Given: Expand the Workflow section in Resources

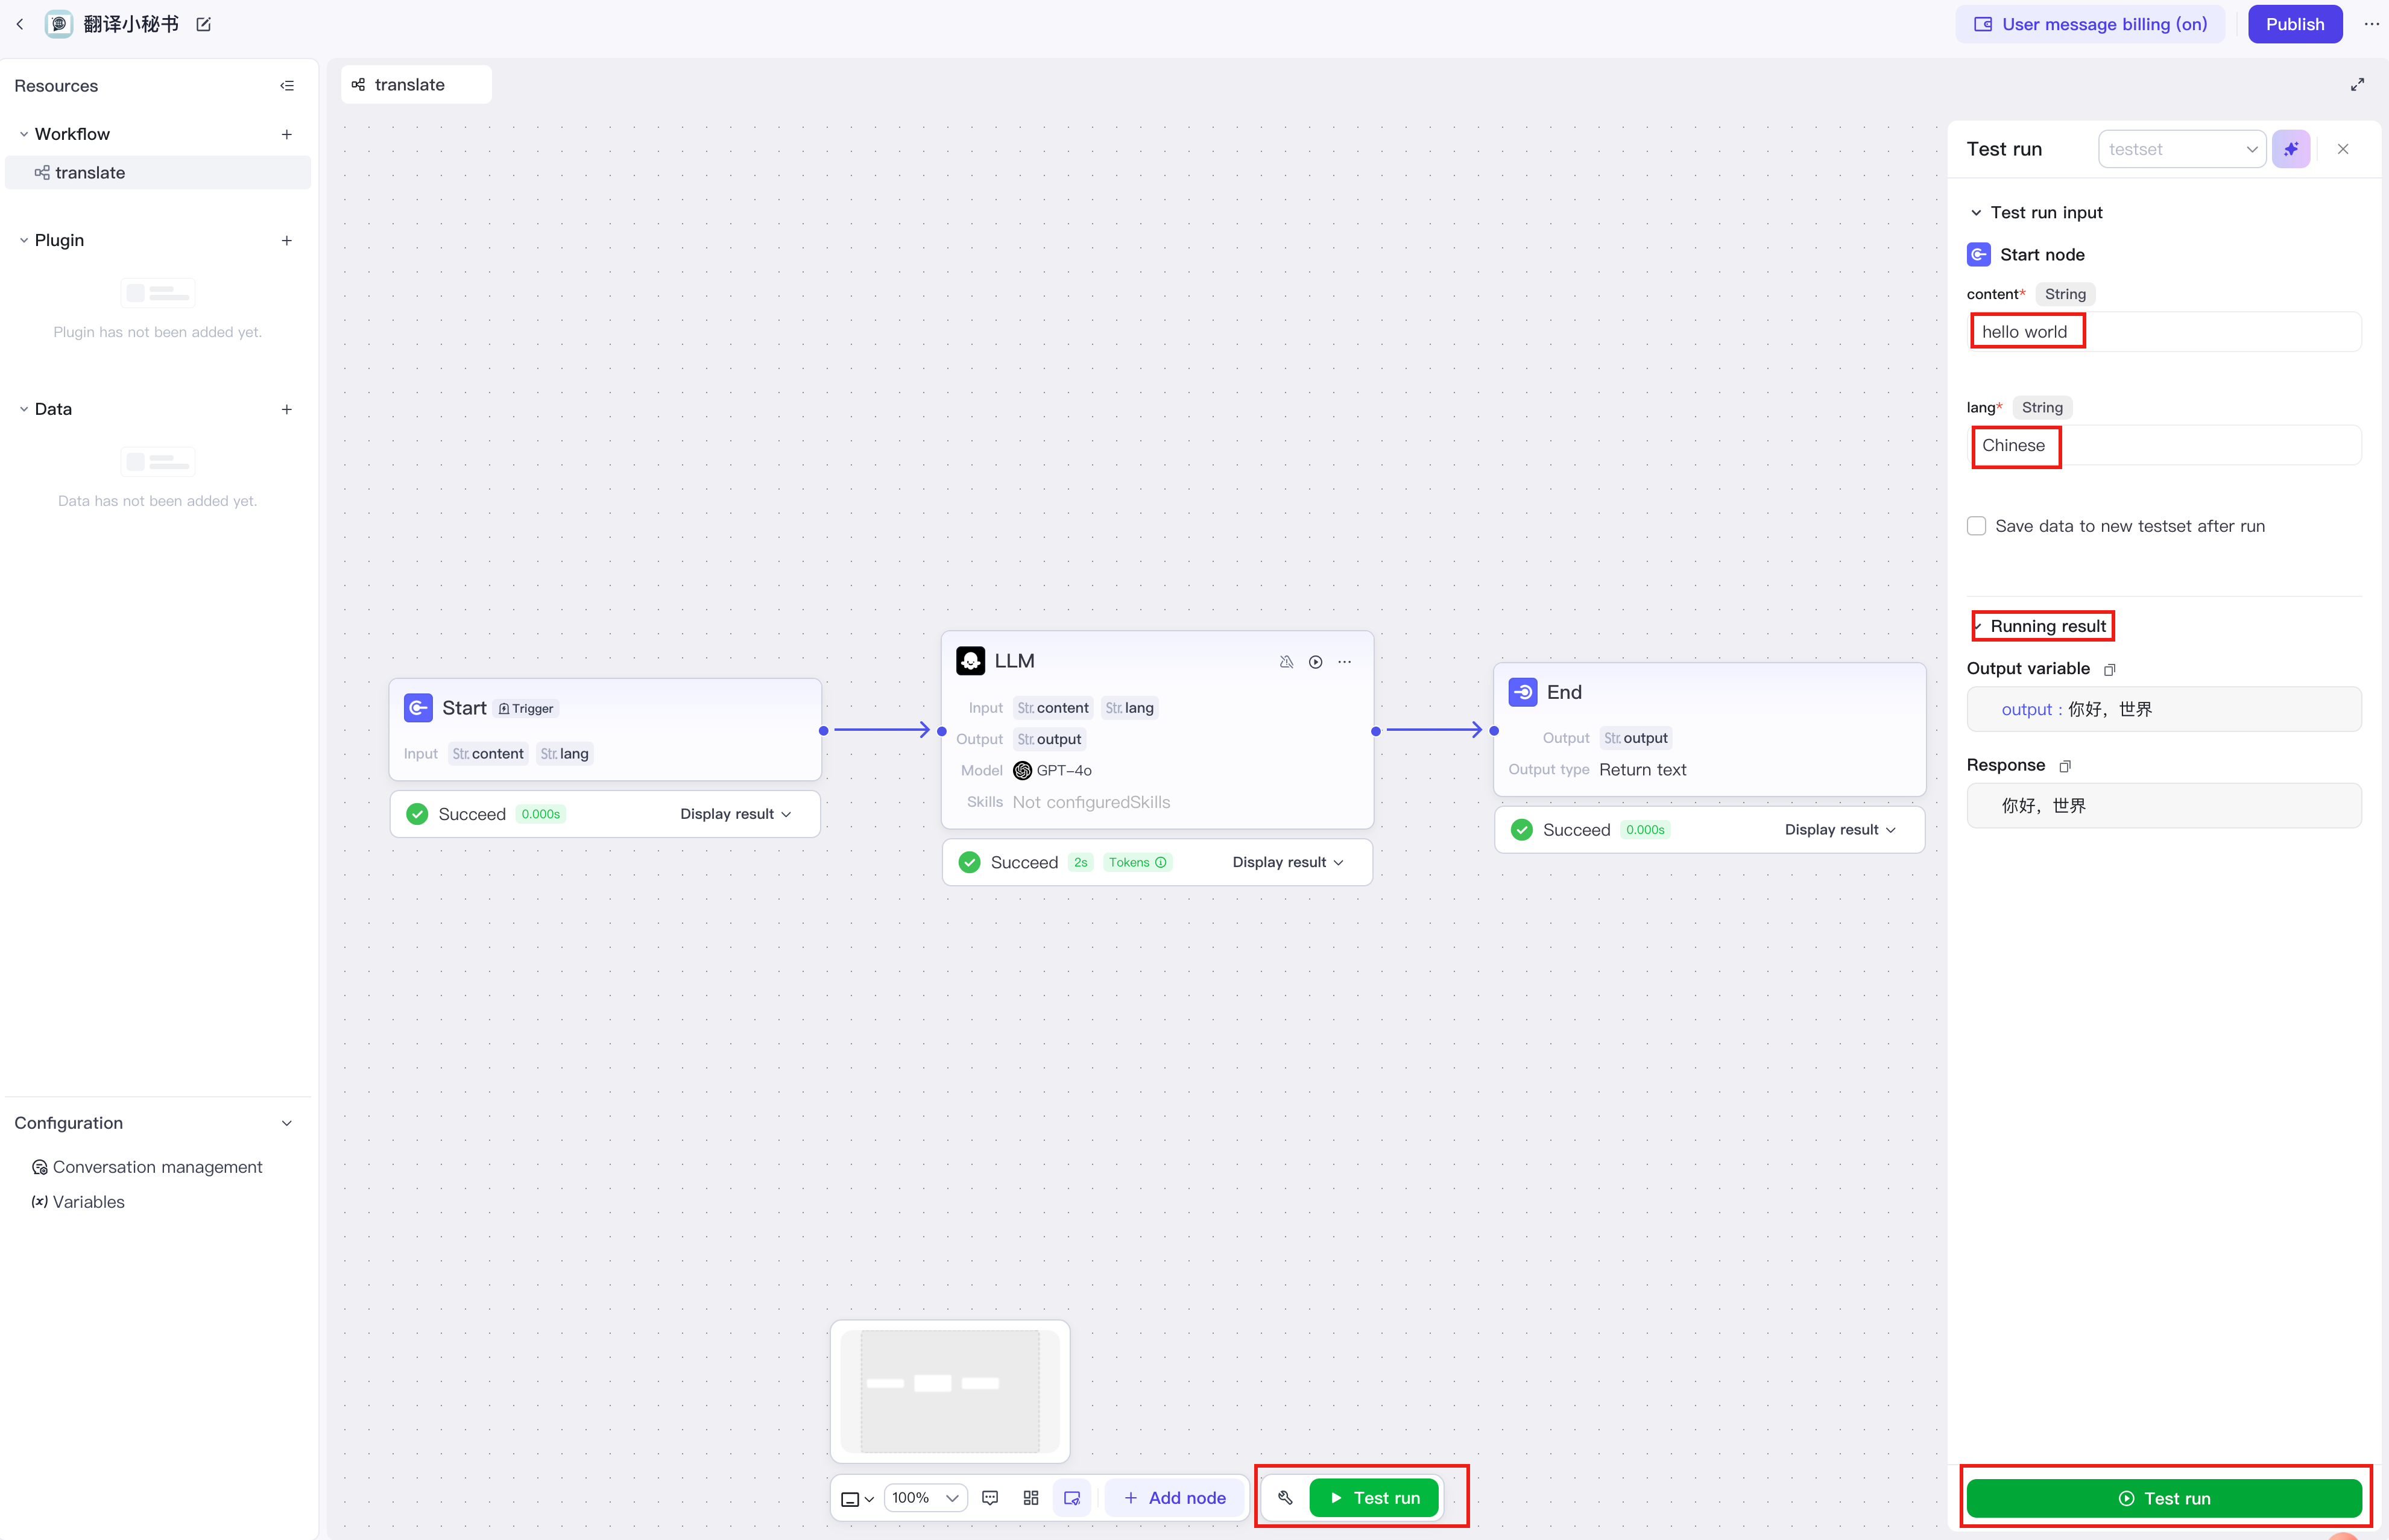Looking at the screenshot, I should coord(24,133).
